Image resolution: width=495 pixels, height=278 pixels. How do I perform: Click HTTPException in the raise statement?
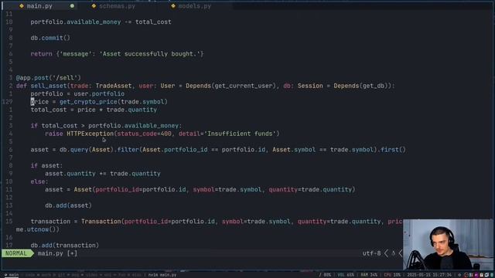[90, 134]
